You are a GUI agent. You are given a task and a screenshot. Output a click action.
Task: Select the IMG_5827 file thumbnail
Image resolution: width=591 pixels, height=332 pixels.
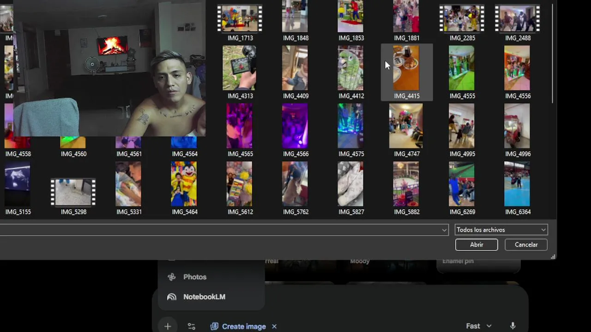[350, 184]
